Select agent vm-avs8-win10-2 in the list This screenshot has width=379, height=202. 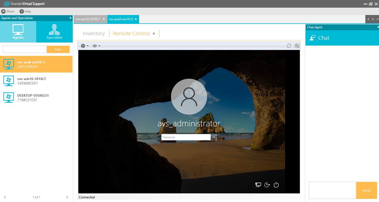(x=36, y=64)
